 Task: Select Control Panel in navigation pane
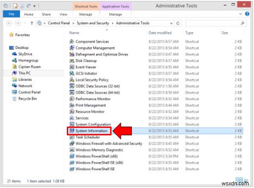(x=30, y=92)
